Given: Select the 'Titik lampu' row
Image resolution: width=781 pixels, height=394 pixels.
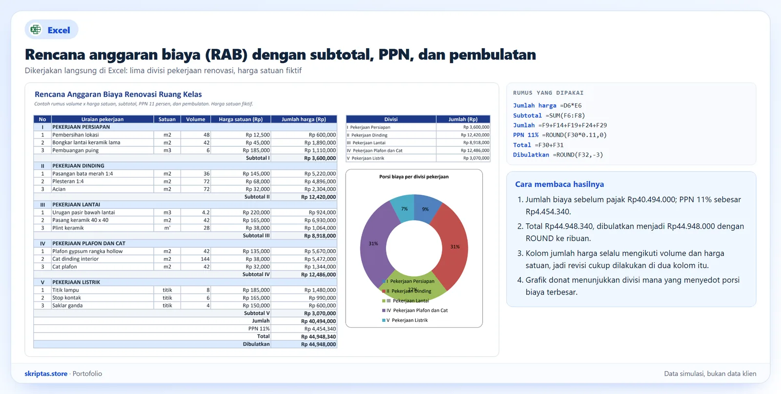Looking at the screenshot, I should point(185,290).
